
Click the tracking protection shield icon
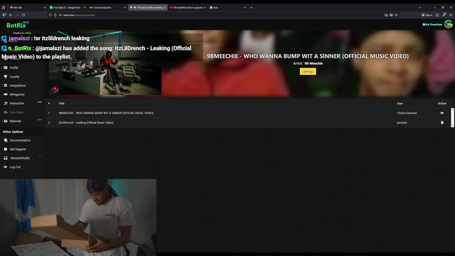click(50, 15)
